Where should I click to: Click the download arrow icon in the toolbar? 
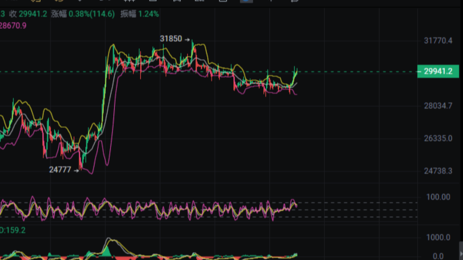click(80, 1)
